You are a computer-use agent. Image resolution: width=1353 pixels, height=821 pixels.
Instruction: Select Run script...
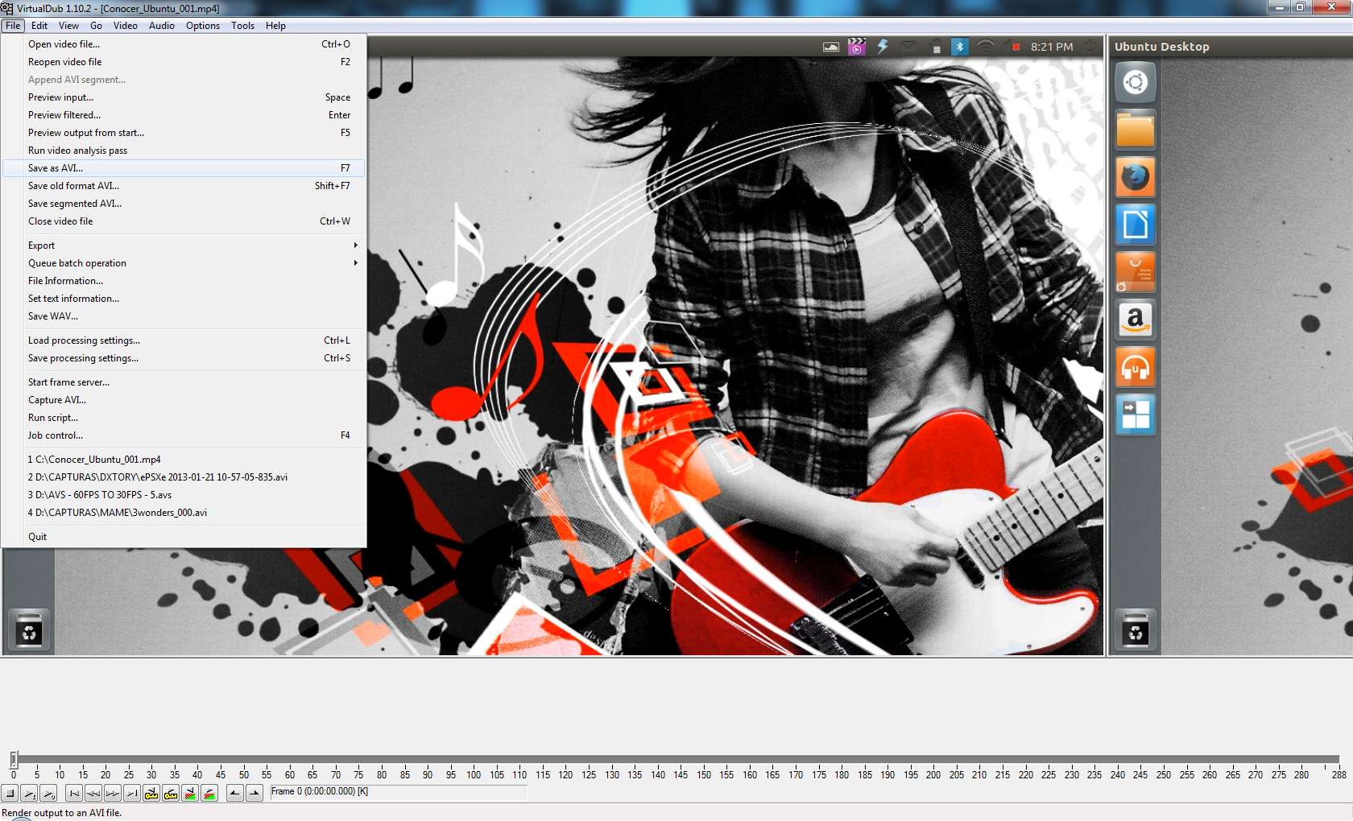tap(184, 418)
